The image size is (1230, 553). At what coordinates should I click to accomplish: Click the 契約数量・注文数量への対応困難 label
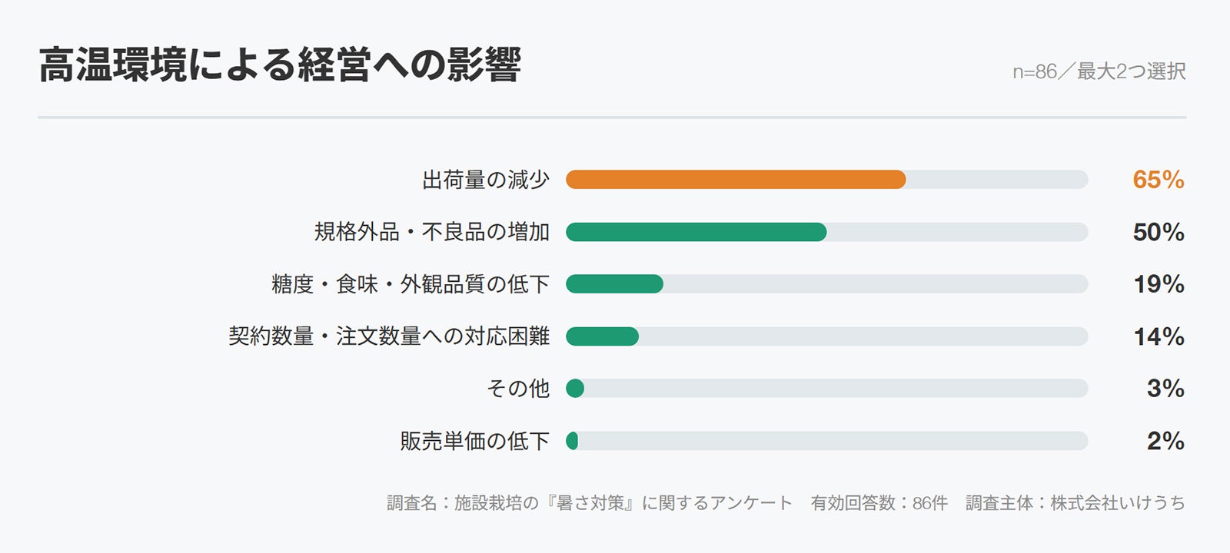pyautogui.click(x=389, y=336)
